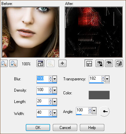Open the gray Color swatch picker
The width and height of the screenshot is (126, 134).
pos(99,95)
